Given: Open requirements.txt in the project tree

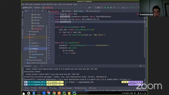Looking at the screenshot, I should (37, 54).
